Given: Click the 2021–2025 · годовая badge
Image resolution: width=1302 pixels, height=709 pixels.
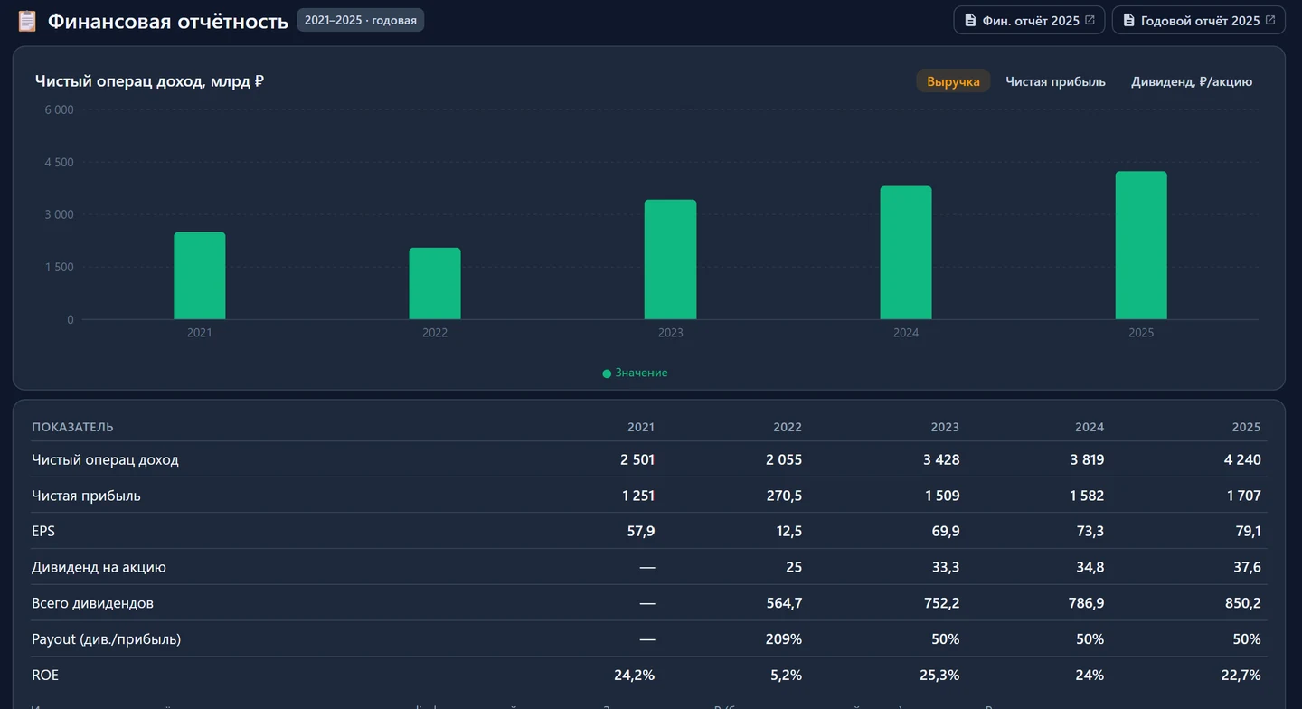Looking at the screenshot, I should (x=360, y=20).
